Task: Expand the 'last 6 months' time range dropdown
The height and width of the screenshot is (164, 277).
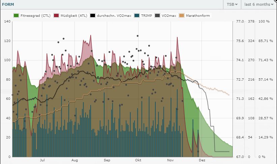Action: point(259,4)
